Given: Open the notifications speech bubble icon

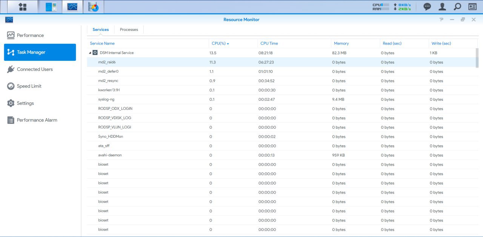Looking at the screenshot, I should coord(427,7).
